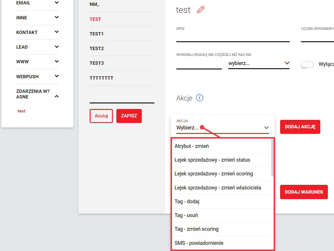Viewport: 334px width, 251px height.
Task: Expand the EMAIL sidebar section
Action: pos(57,3)
